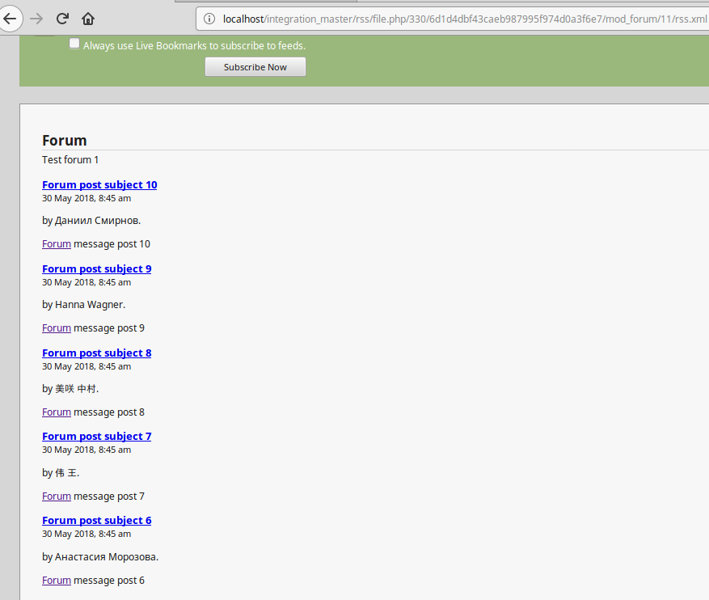Select author line by 伟 王

[x=61, y=473]
